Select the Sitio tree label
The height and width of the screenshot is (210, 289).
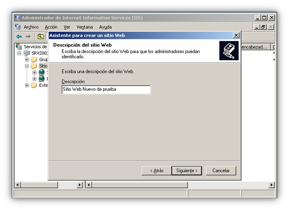point(43,66)
